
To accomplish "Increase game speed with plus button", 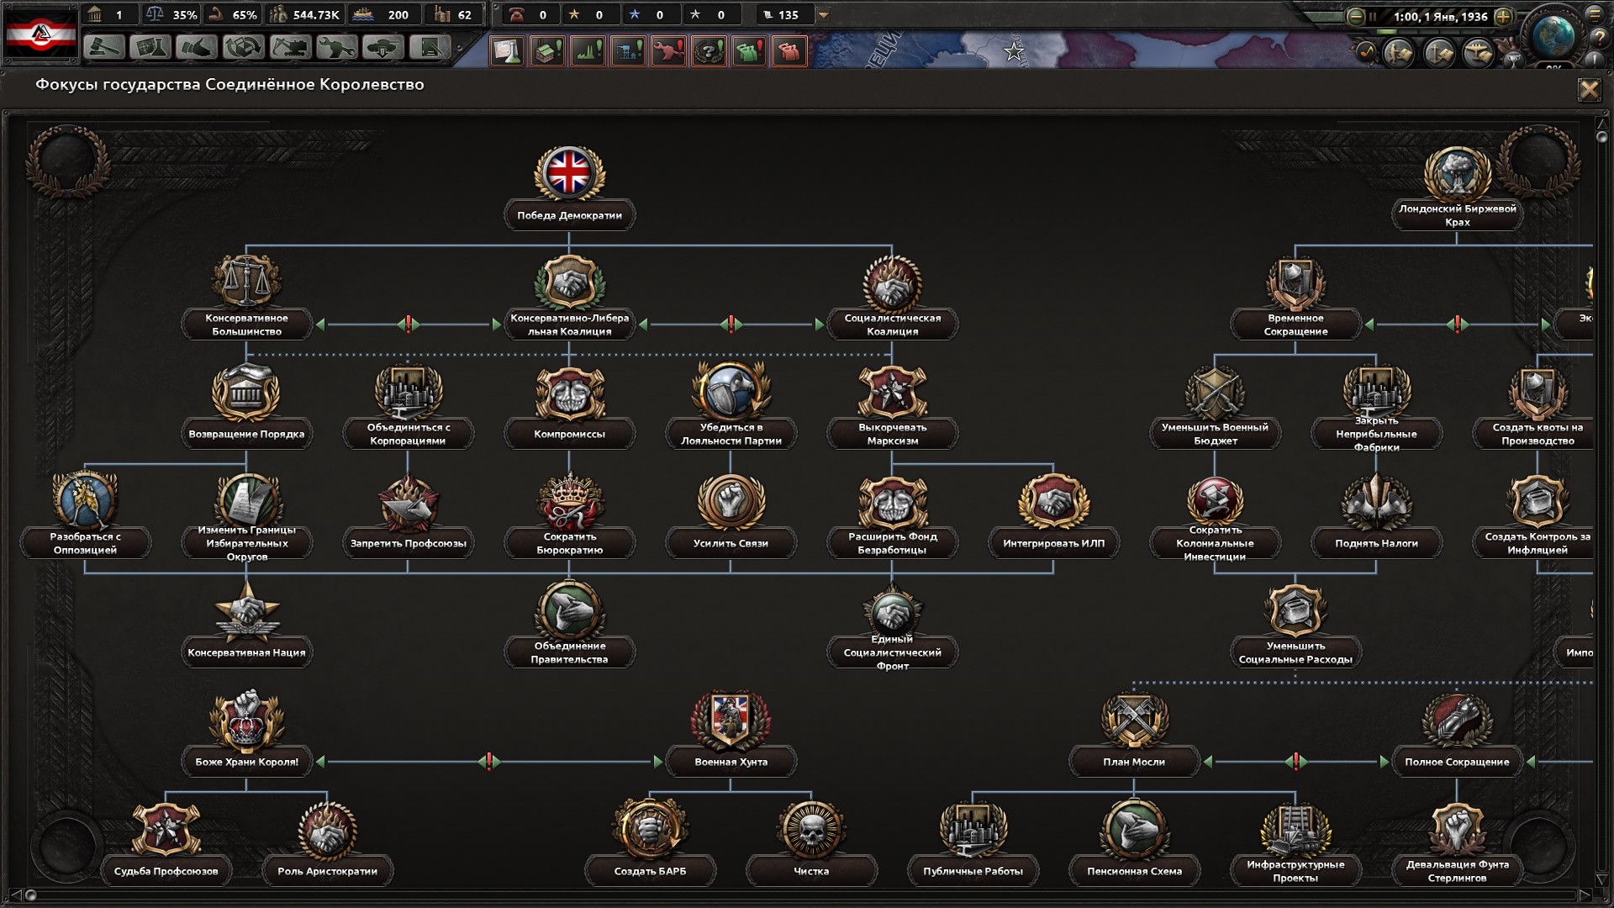I will coord(1503,16).
